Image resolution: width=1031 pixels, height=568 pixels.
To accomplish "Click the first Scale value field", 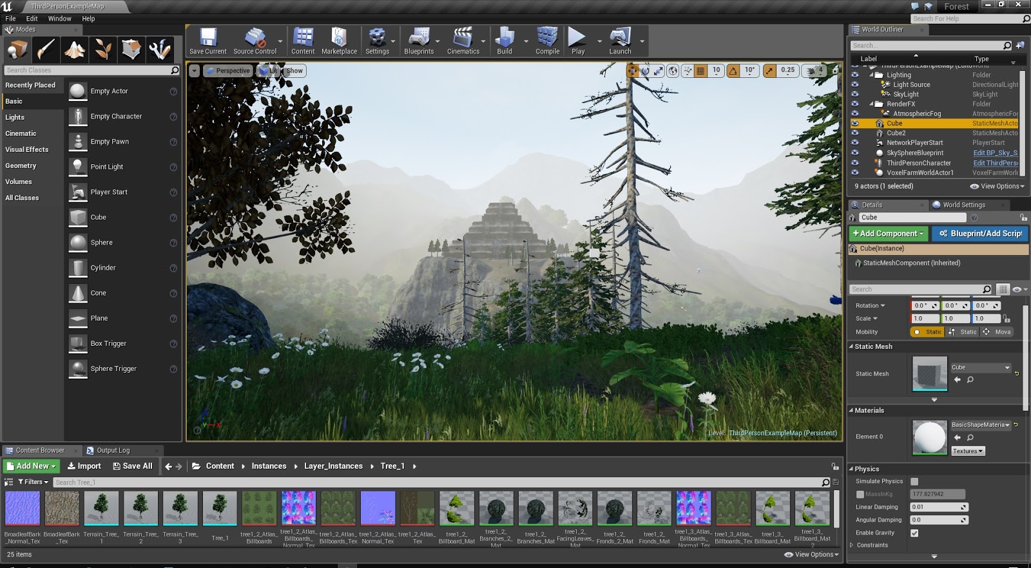I will (925, 319).
